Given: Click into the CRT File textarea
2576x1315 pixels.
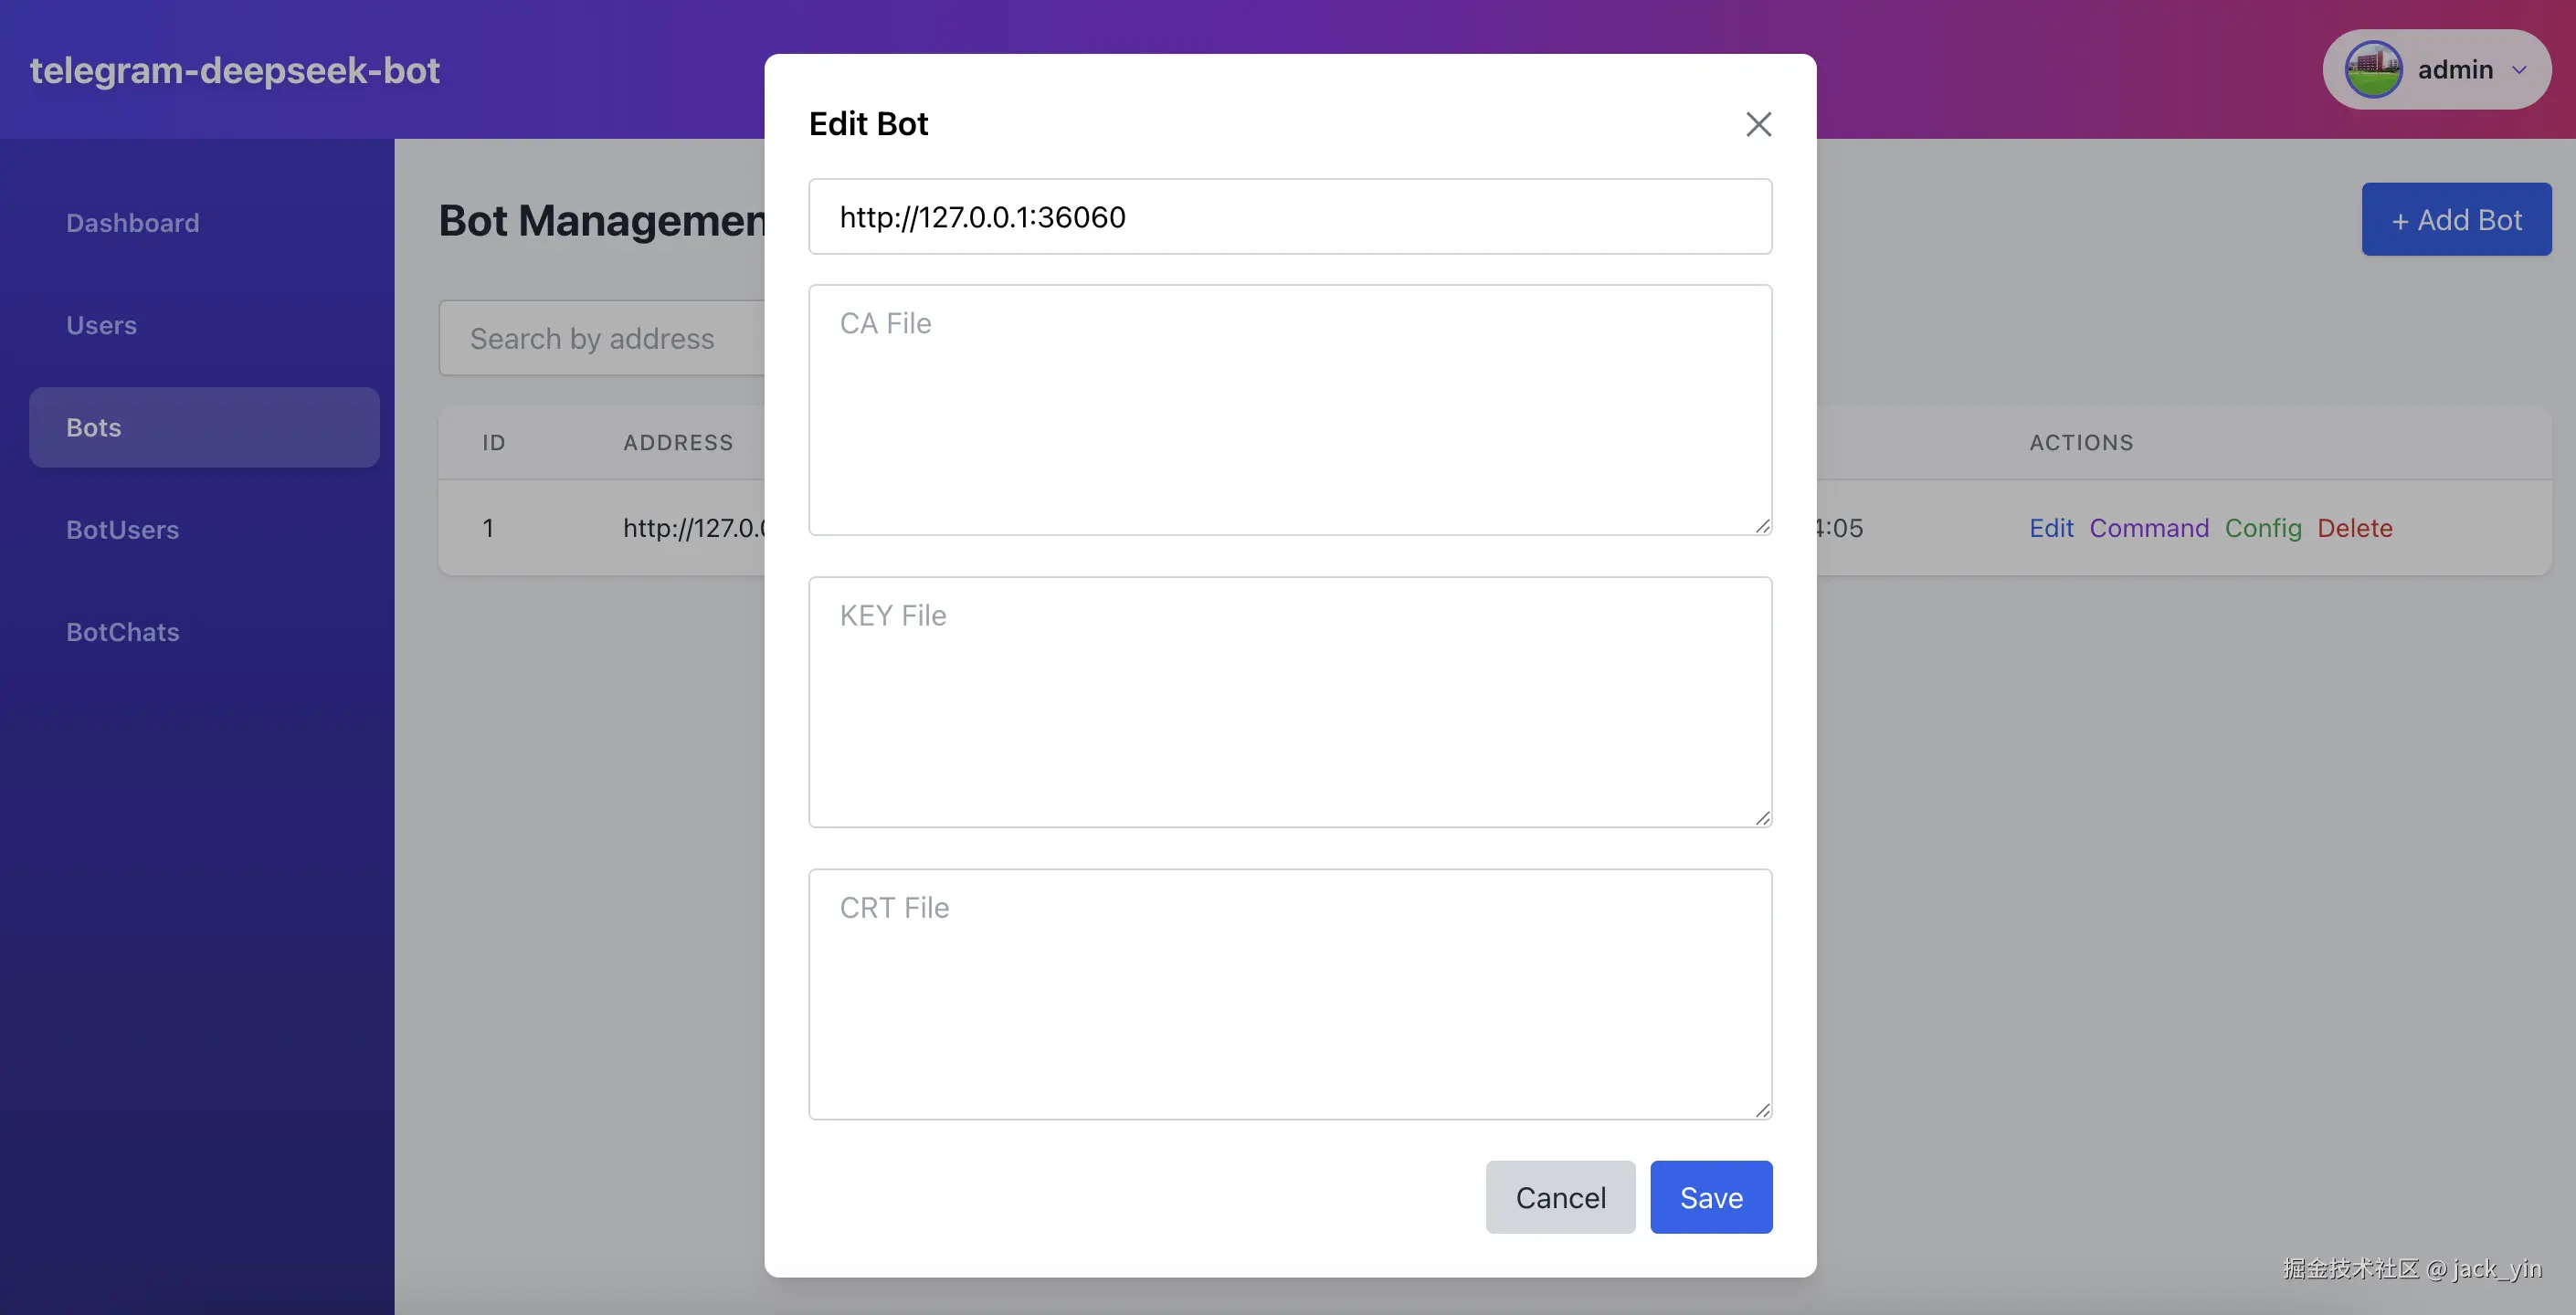Looking at the screenshot, I should click(x=1289, y=994).
